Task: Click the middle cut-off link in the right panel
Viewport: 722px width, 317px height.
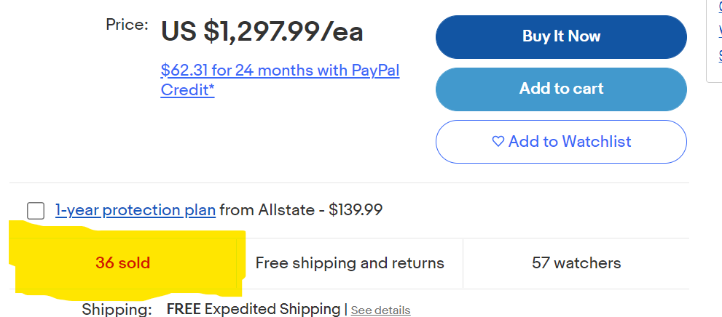Action: (x=719, y=31)
